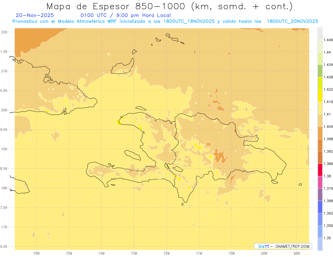Click the light gray legend swatch above 1.446
Image resolution: width=333 pixels, height=257 pixels.
point(320,34)
